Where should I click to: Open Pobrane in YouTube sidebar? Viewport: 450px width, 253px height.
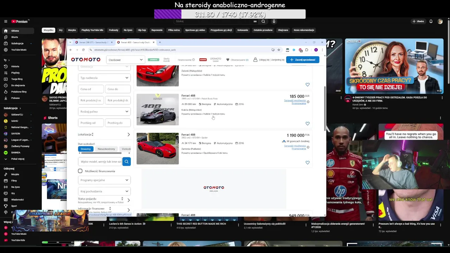tap(18, 98)
